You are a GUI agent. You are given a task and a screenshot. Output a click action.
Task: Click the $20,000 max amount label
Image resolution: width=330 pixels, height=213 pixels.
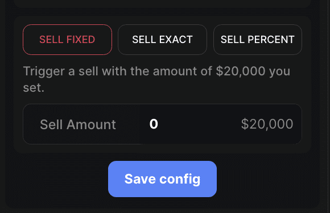(x=267, y=124)
